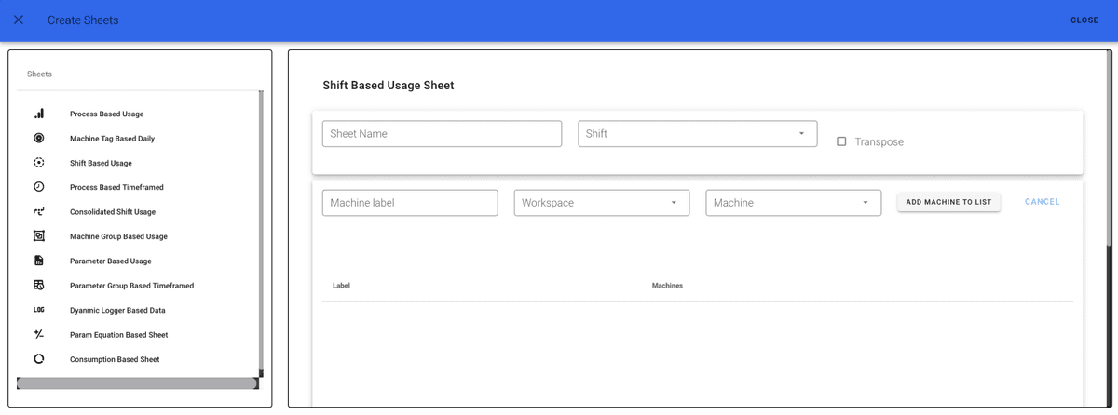This screenshot has width=1118, height=415.
Task: Click Add Machine To List button
Action: (948, 202)
